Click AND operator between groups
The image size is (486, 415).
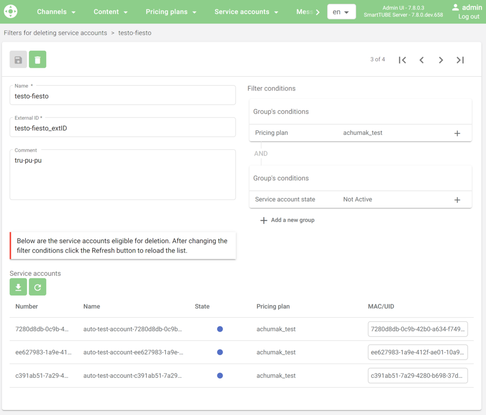(261, 154)
